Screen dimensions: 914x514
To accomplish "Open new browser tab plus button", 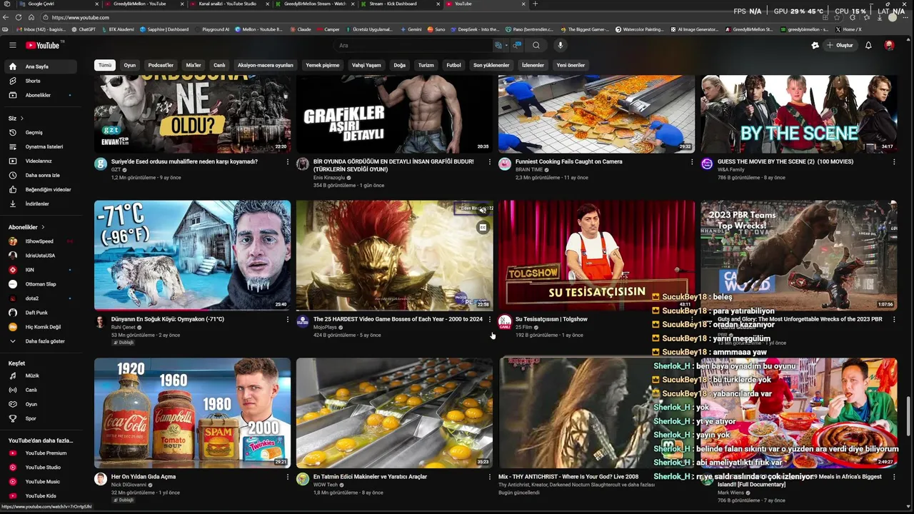I will pyautogui.click(x=535, y=4).
